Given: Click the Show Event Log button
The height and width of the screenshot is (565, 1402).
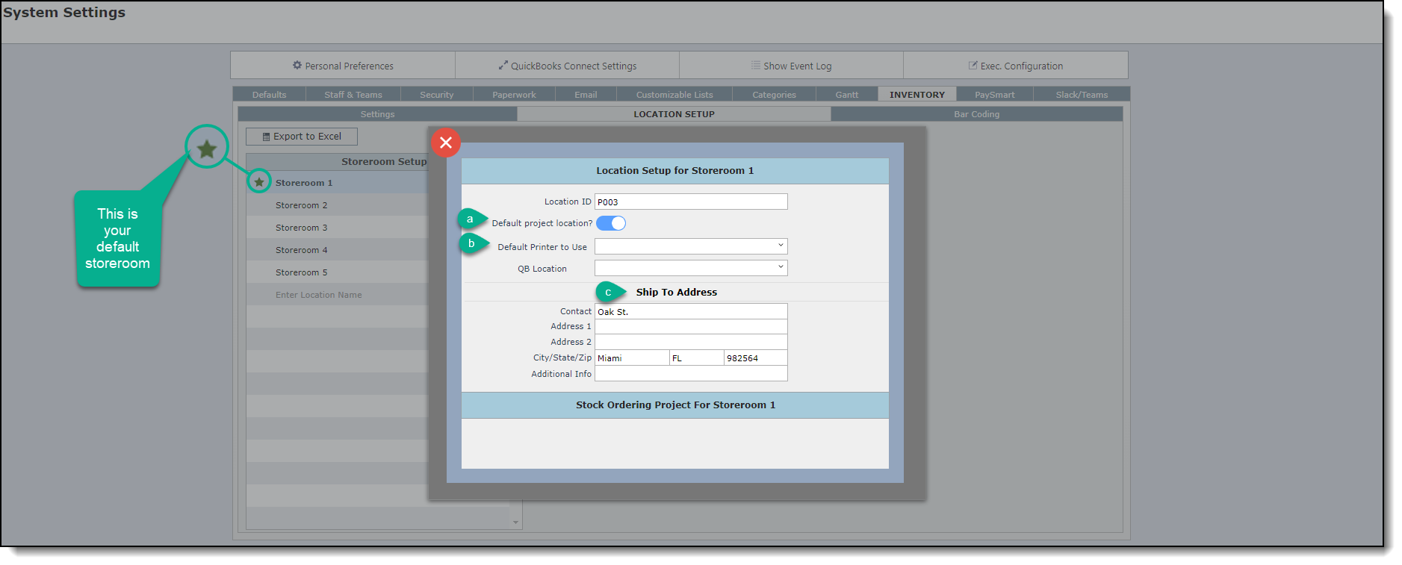Looking at the screenshot, I should tap(791, 66).
